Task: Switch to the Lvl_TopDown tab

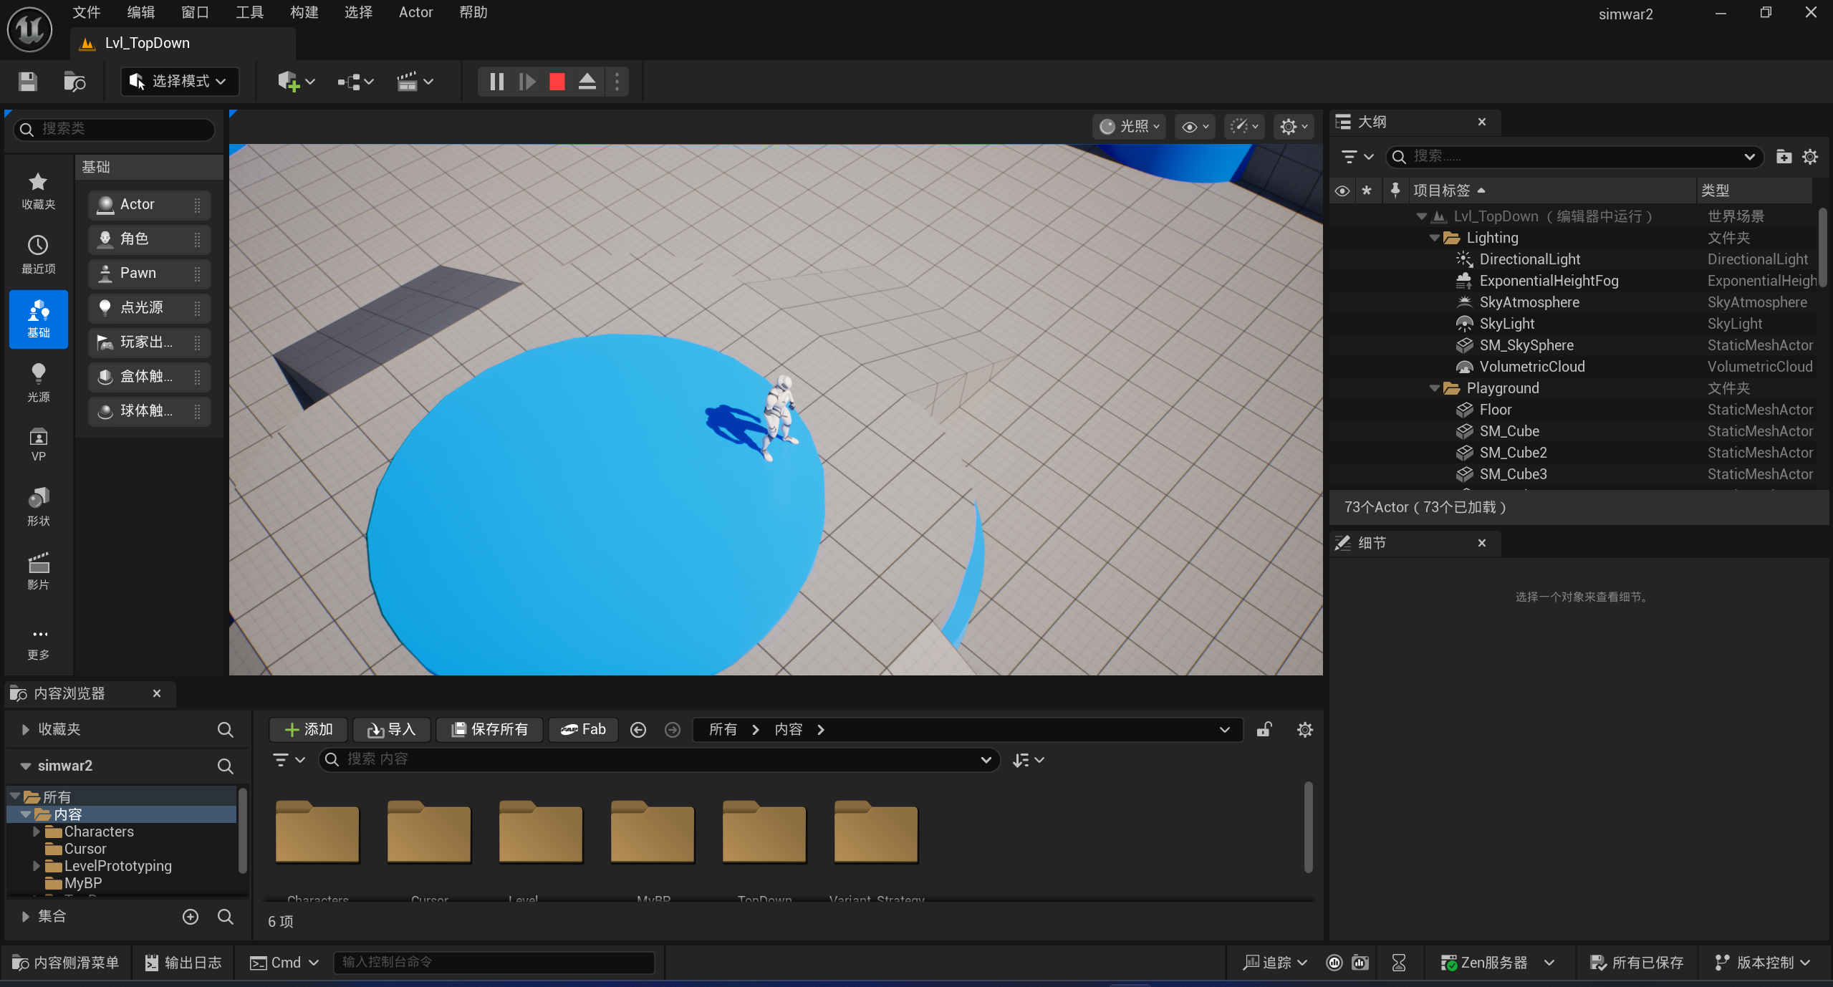Action: click(147, 42)
